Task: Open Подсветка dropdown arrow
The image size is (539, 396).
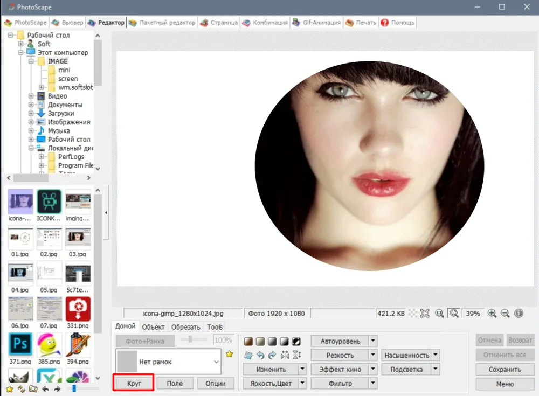Action: point(436,369)
